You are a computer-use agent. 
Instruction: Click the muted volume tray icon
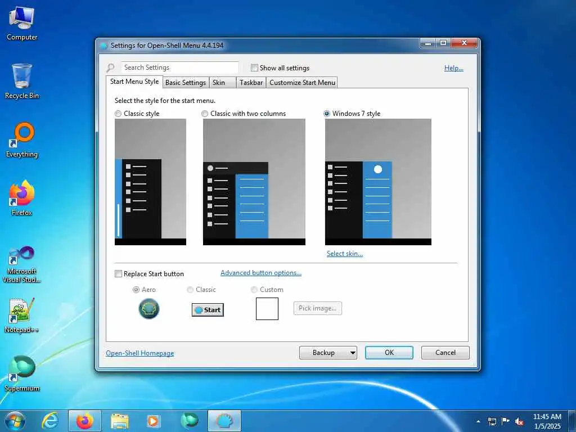click(x=519, y=421)
